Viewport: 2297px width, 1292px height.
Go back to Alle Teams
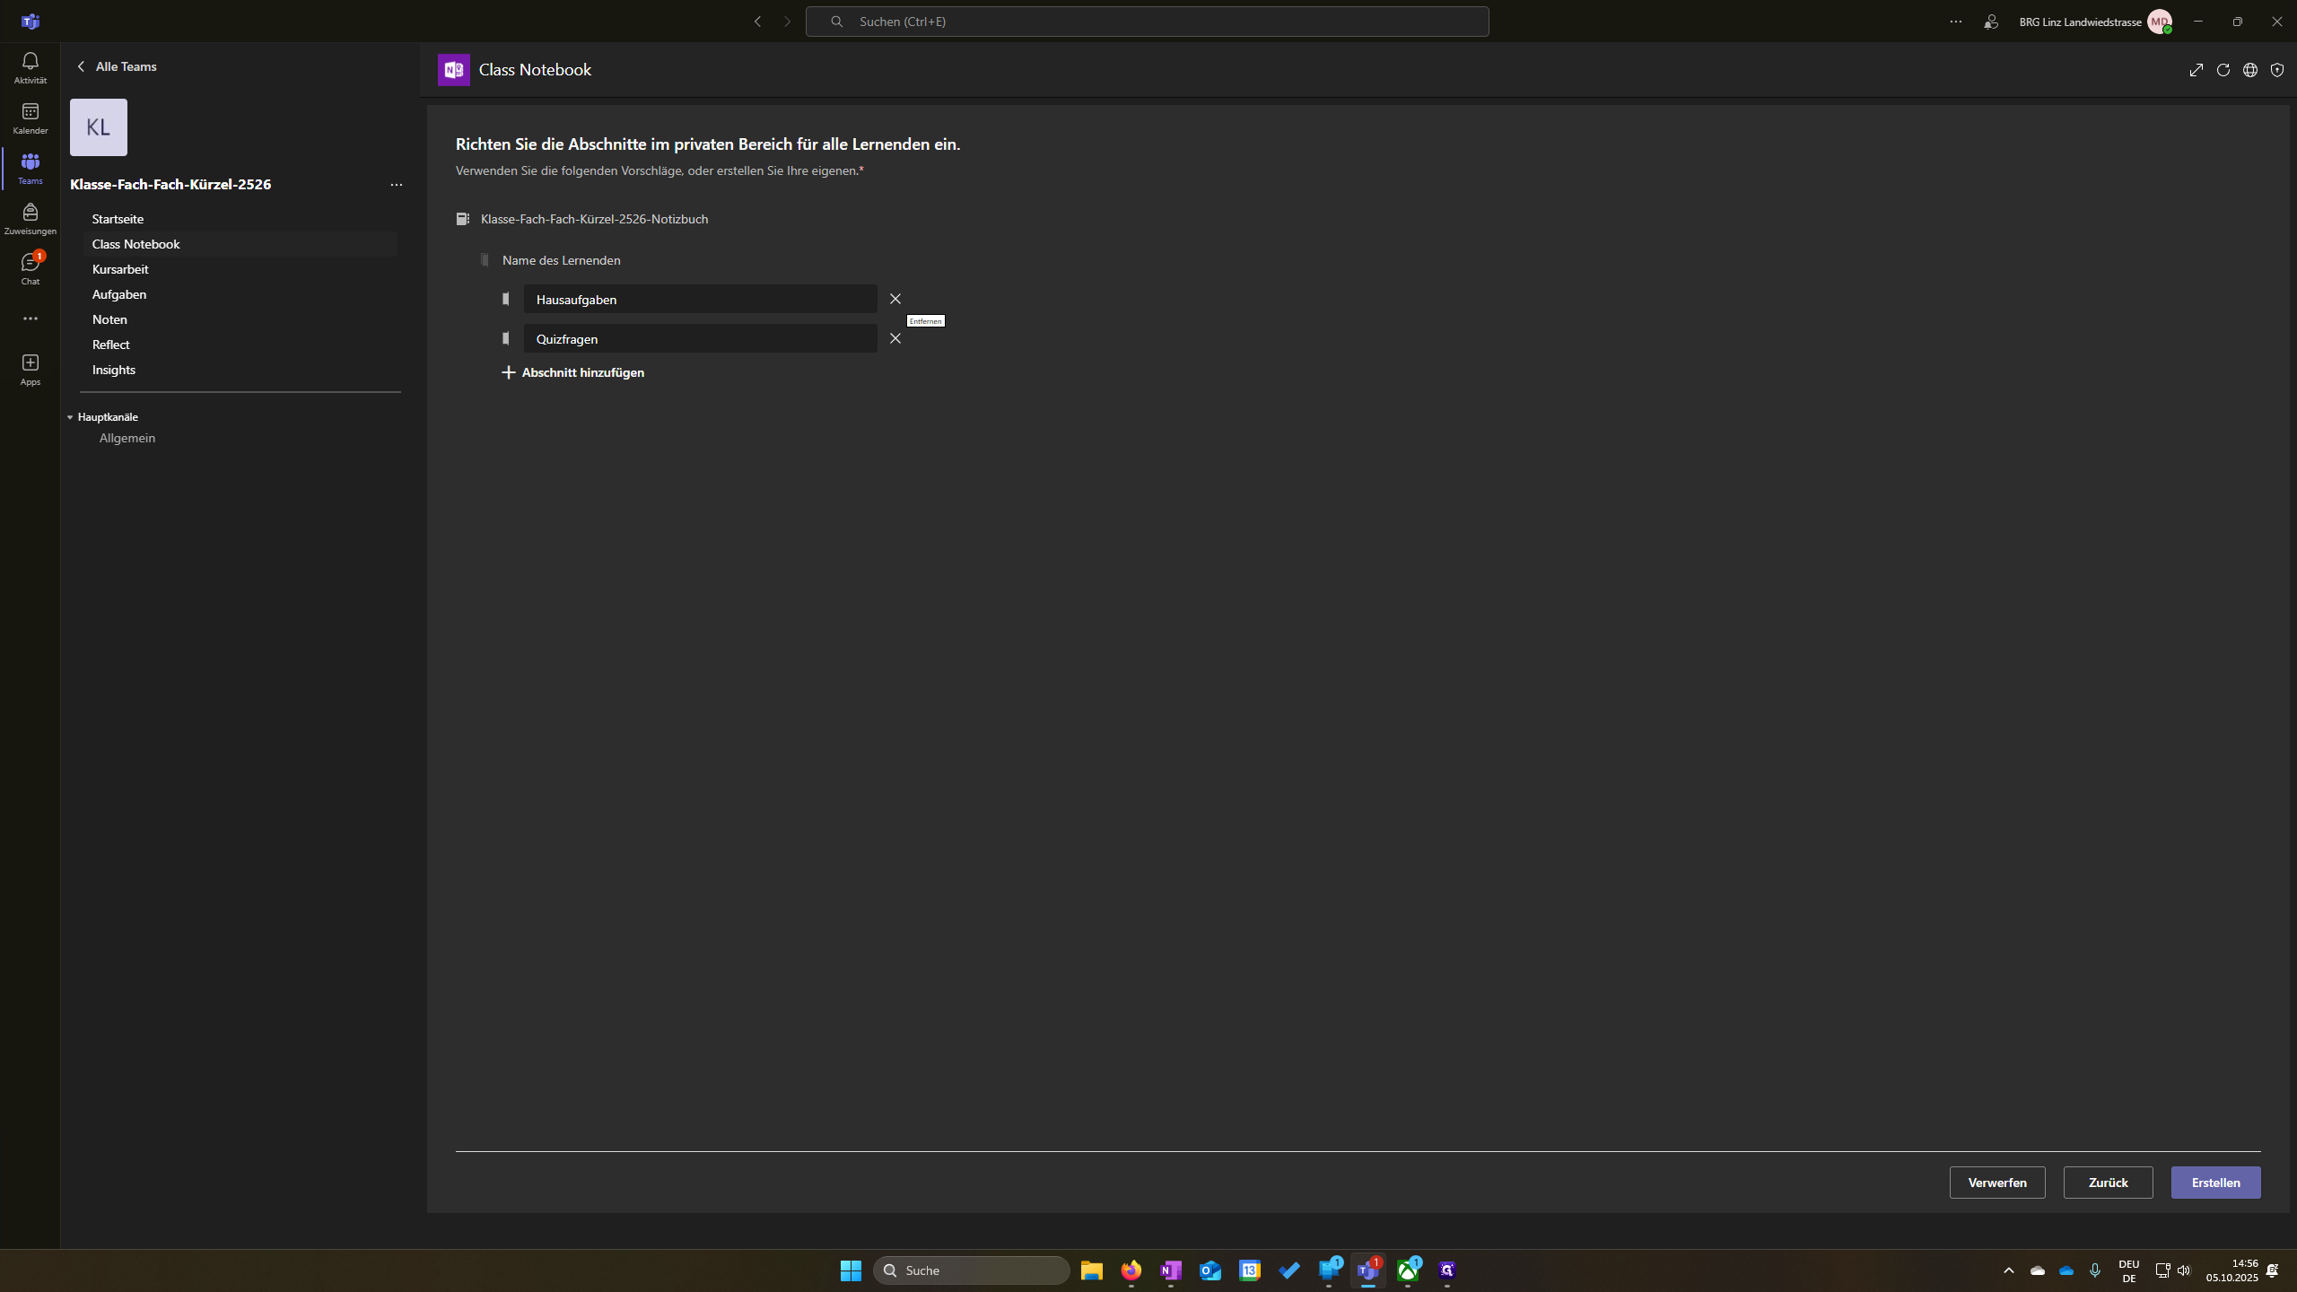point(117,66)
